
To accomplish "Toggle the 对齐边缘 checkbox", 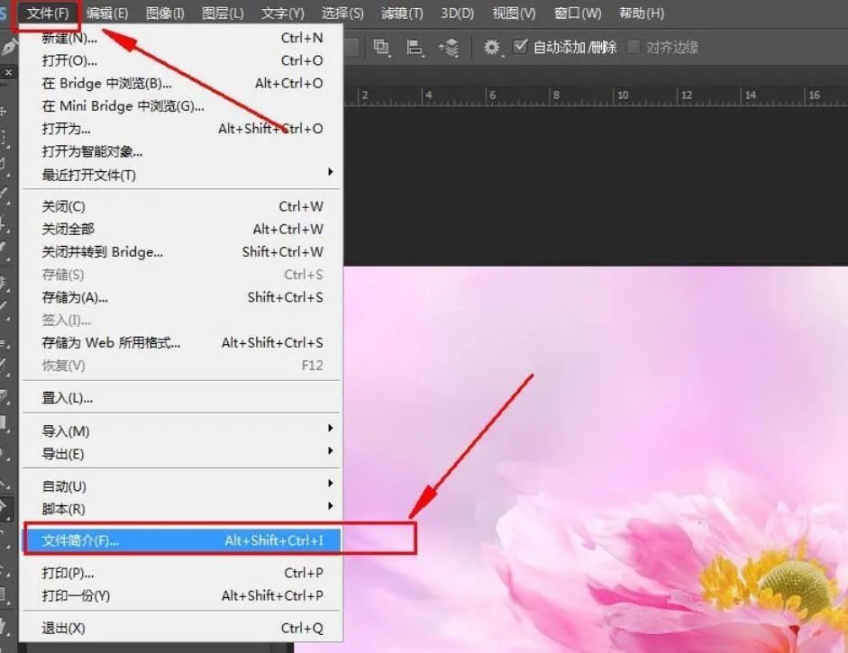I will click(634, 47).
